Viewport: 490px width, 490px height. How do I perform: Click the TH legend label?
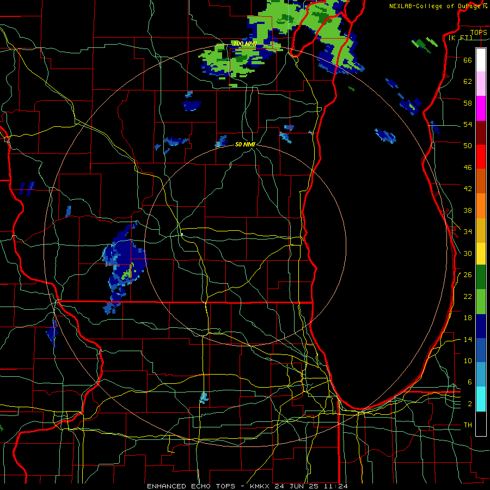[x=468, y=425]
